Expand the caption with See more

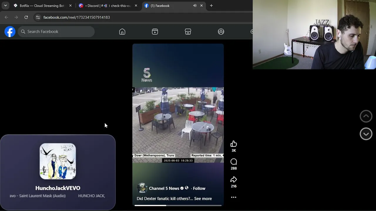coord(203,199)
